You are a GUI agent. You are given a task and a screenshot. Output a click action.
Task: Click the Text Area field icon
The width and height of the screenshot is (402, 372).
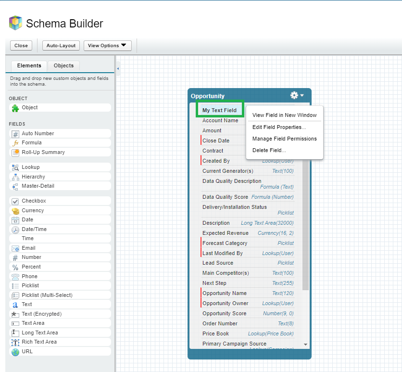click(15, 323)
